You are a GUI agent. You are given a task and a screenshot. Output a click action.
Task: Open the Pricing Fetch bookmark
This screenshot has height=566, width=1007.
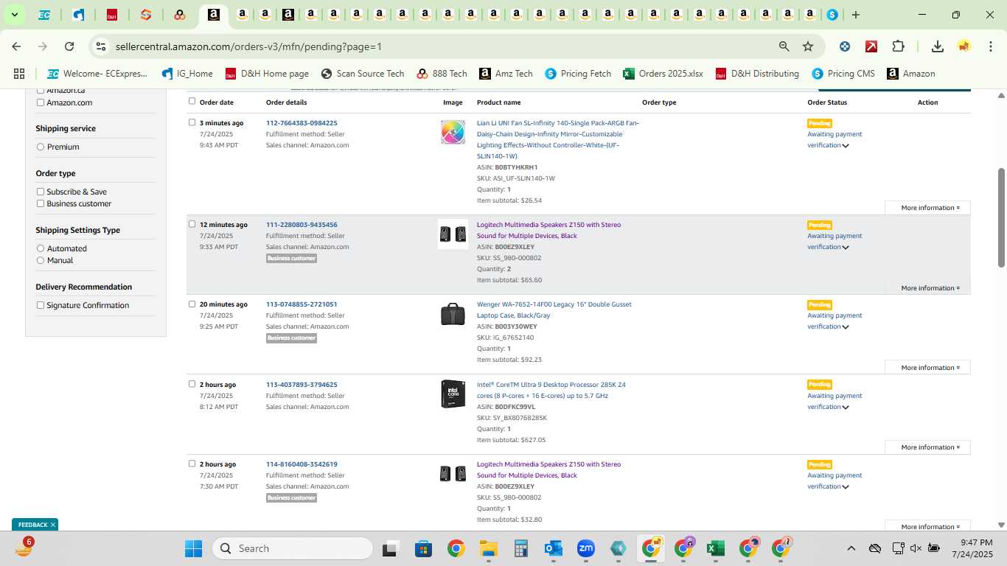578,74
